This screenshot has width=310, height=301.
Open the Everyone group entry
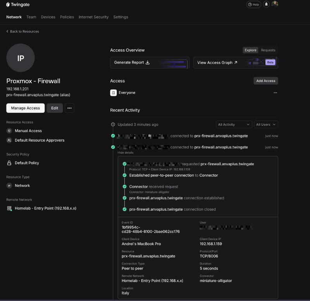coord(127,93)
